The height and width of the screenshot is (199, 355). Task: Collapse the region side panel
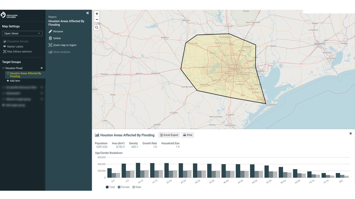(88, 13)
